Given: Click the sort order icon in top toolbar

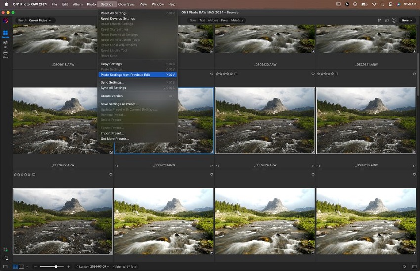Looking at the screenshot, I should coord(379,20).
